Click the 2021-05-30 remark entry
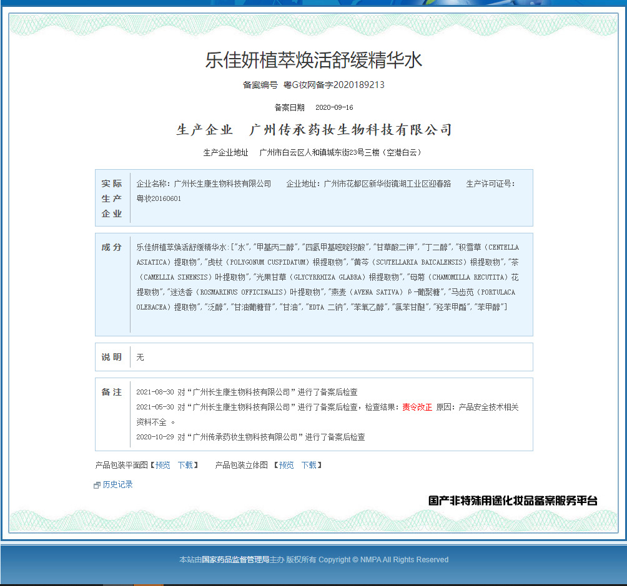 pyautogui.click(x=327, y=414)
